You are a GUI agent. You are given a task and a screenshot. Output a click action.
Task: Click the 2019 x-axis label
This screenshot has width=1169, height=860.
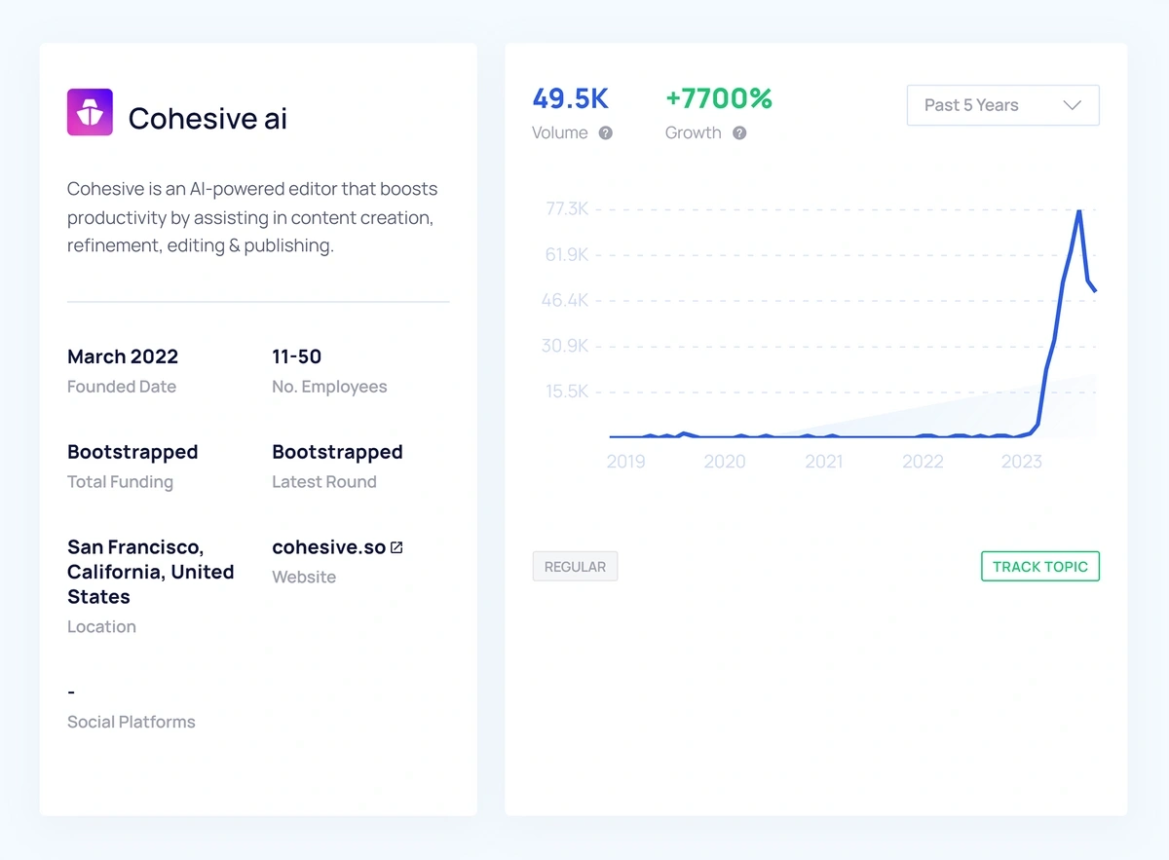pos(625,462)
